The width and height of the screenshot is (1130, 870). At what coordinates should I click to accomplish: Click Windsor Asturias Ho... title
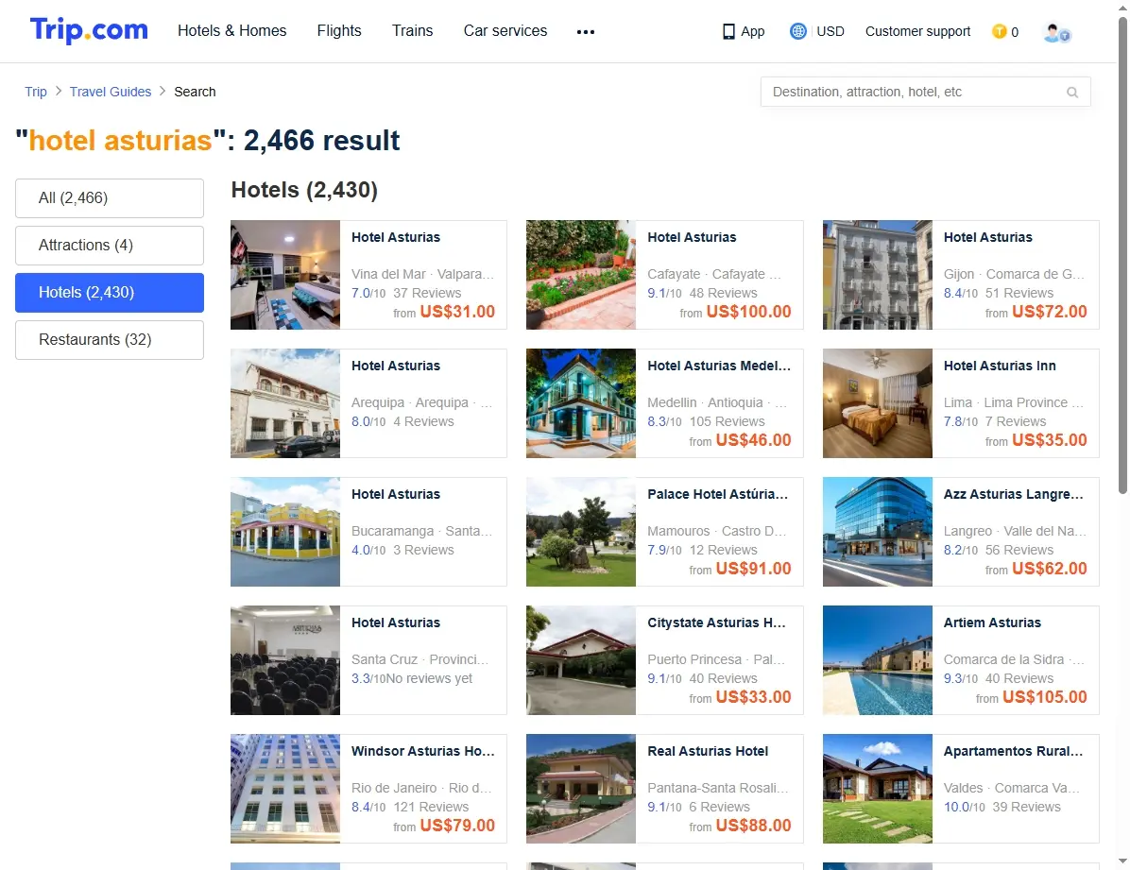point(423,750)
